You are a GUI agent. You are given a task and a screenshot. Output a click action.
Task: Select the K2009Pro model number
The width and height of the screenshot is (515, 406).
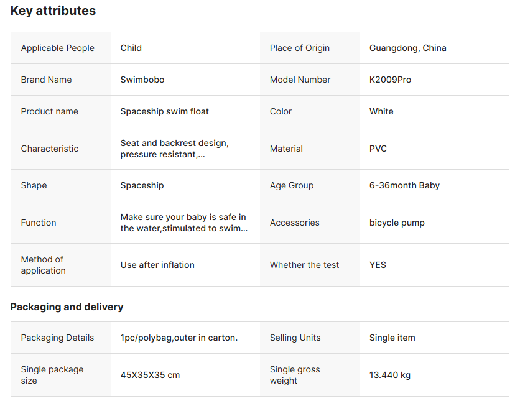(390, 80)
